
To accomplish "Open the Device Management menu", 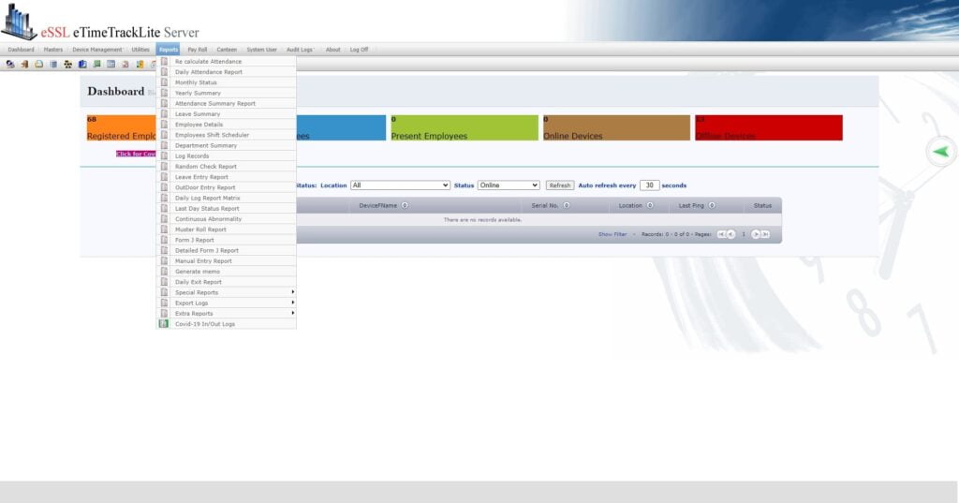I will (x=97, y=50).
